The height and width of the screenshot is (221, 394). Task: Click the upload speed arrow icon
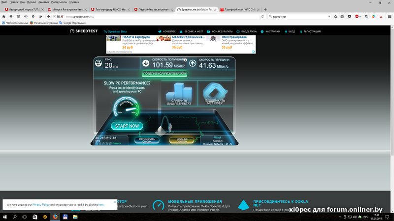click(193, 63)
